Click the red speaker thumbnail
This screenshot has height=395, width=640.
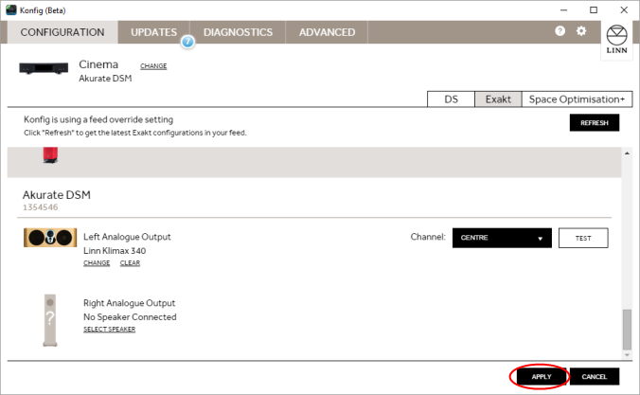(50, 155)
